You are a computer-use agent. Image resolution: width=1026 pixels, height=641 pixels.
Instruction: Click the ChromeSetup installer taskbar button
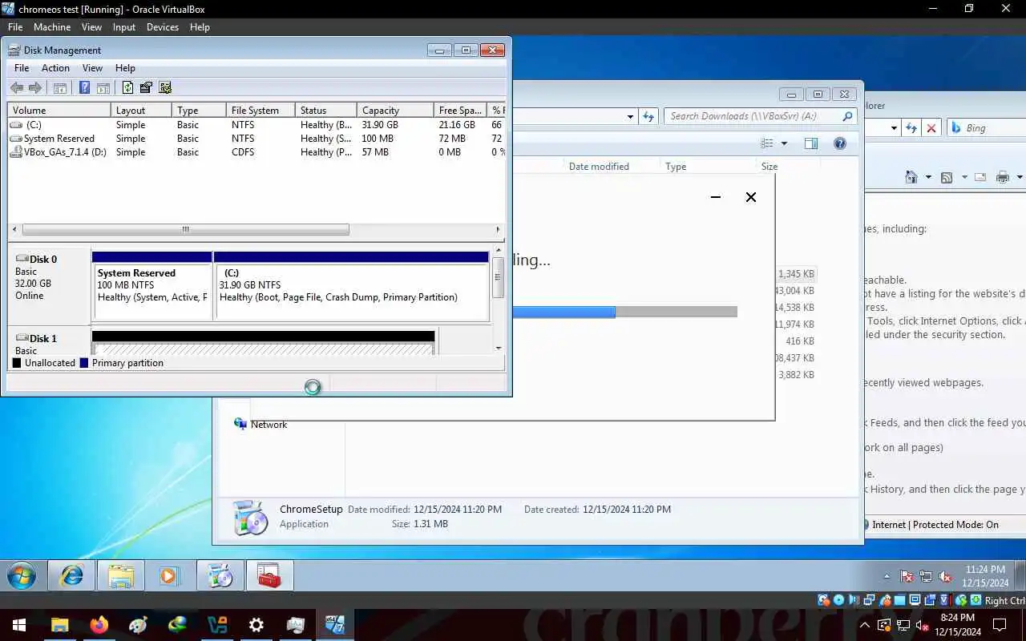(220, 575)
